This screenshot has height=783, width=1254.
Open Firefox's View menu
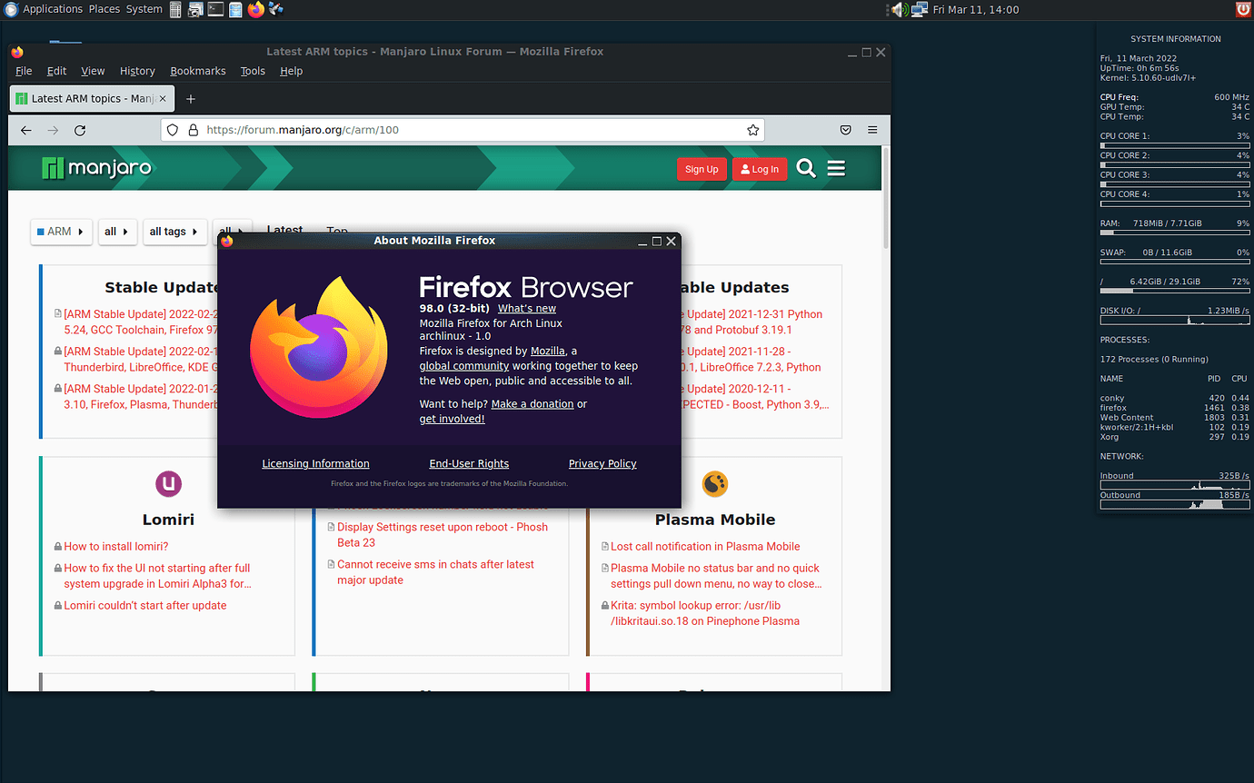click(x=93, y=71)
